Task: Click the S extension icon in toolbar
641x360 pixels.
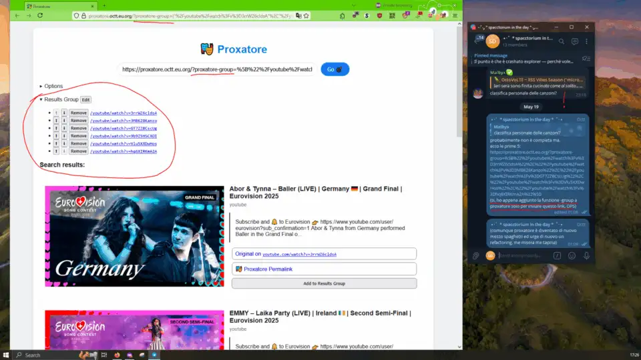Action: coord(367,16)
